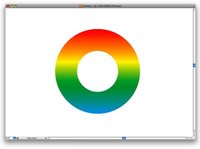Close the Untitled-1 document window
This screenshot has width=200, height=149.
click(x=8, y=6)
